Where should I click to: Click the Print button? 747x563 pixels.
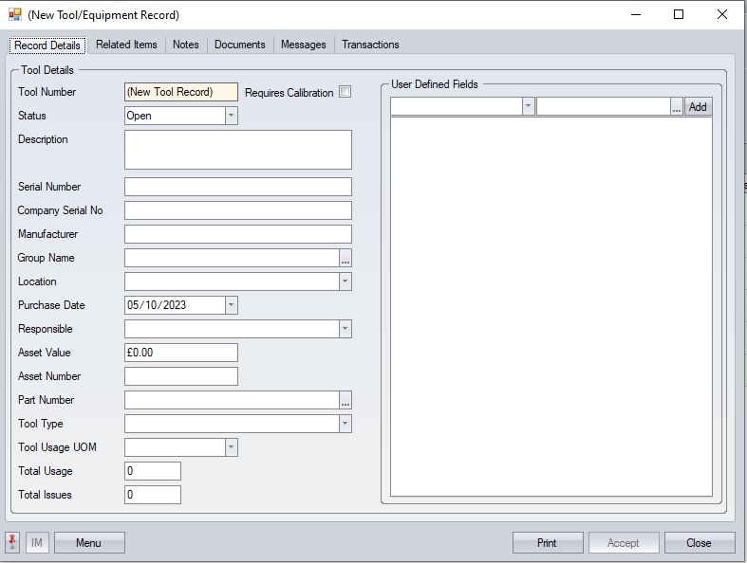coord(547,543)
